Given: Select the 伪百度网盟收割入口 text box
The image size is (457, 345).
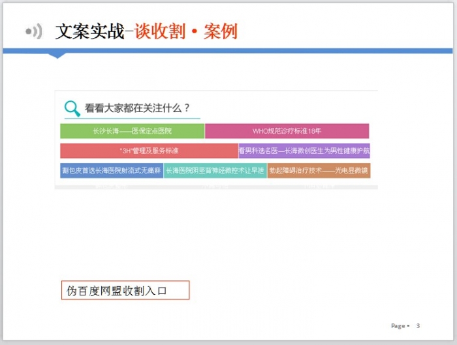Looking at the screenshot, I should [124, 290].
